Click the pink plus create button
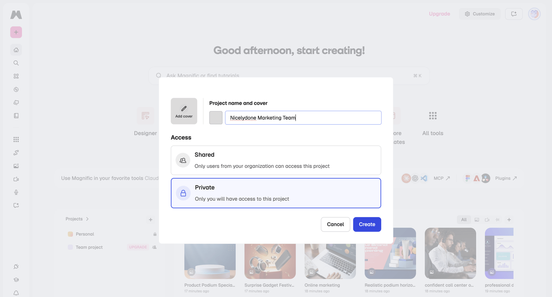Image resolution: width=552 pixels, height=297 pixels. pos(16,32)
